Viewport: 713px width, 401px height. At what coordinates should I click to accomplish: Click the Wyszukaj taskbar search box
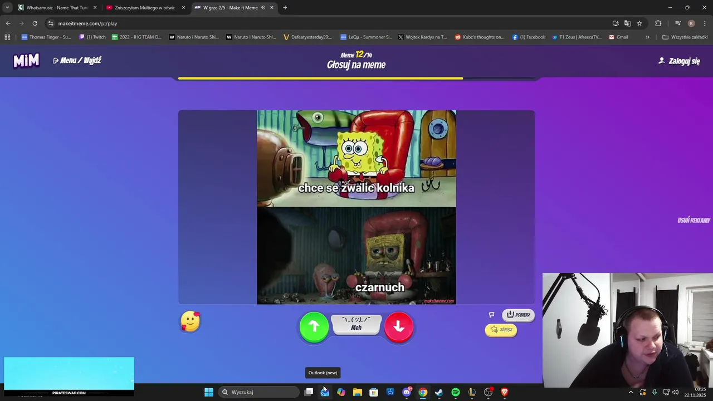(259, 392)
